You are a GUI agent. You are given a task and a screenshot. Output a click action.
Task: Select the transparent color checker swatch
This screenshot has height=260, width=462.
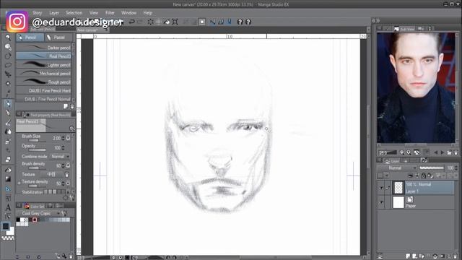8,238
